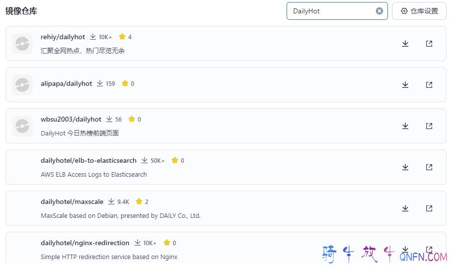The height and width of the screenshot is (267, 454).
Task: Click wbsu2003/dailyhot repository logo
Action: (x=22, y=126)
